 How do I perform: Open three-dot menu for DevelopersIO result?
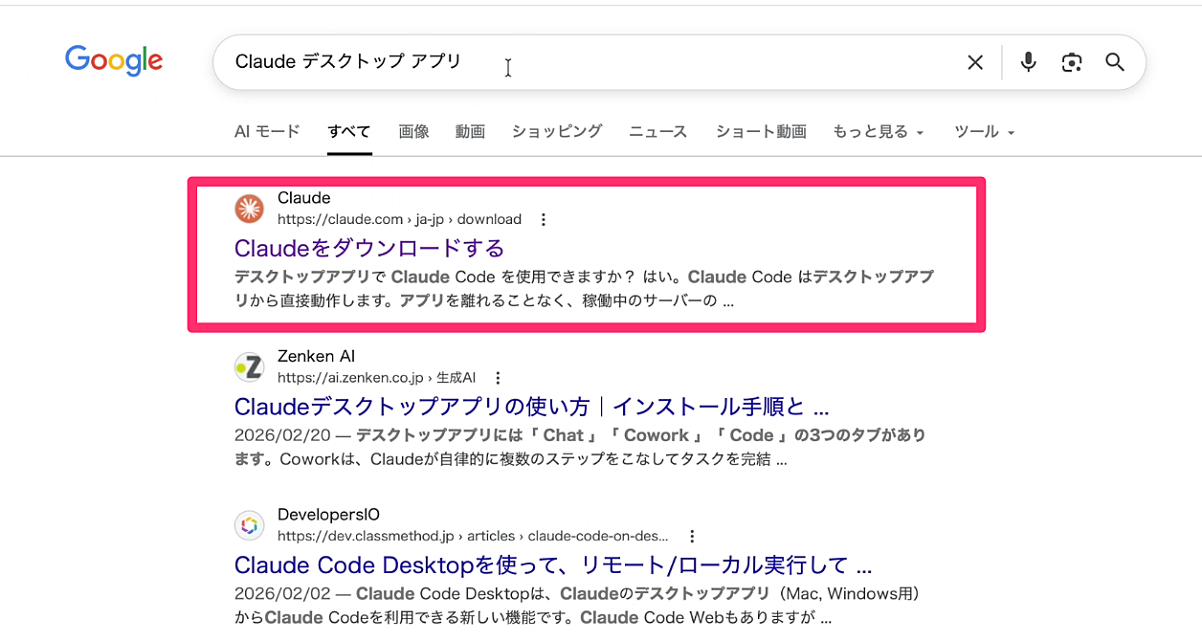click(x=692, y=537)
